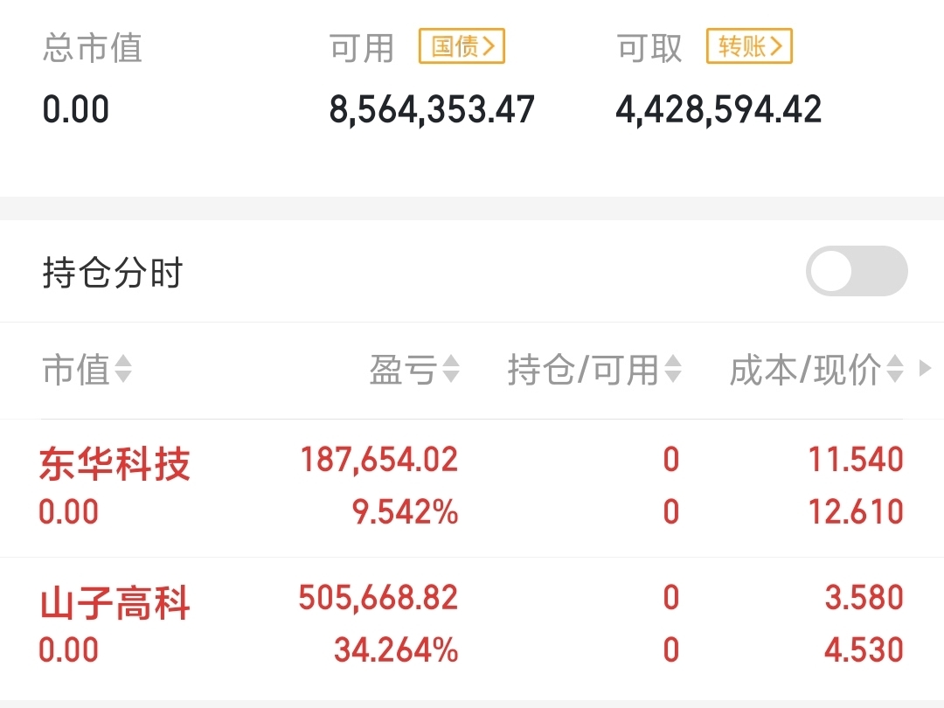Tap the 成本/现价 column header
Screen dimensions: 944x708
pos(804,370)
